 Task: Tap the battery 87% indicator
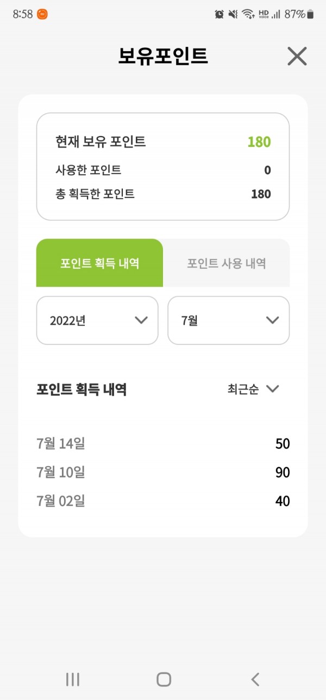coord(299,15)
